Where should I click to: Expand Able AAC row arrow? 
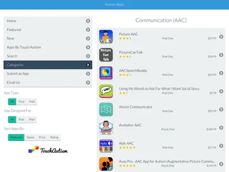click(x=221, y=146)
